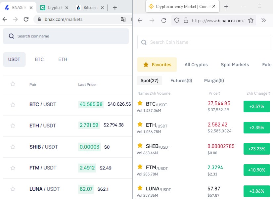Open the Firefox tracking protection shield

click(177, 21)
